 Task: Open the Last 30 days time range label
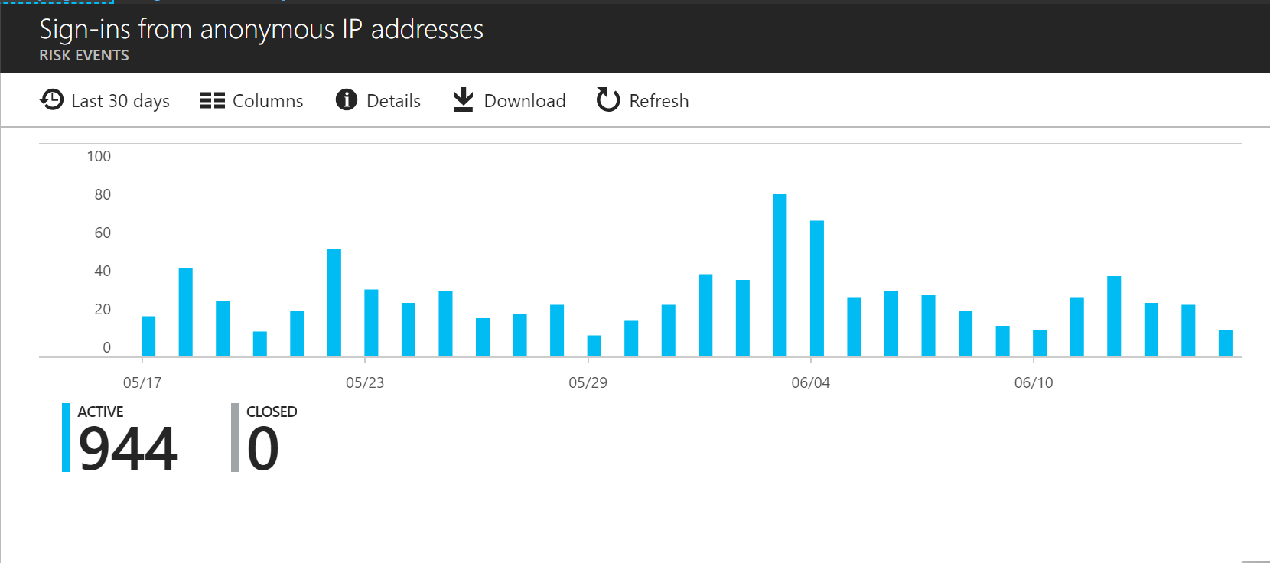pyautogui.click(x=120, y=101)
